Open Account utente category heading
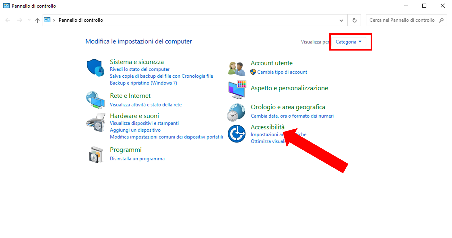Viewport: 452px width, 238px height. coord(272,63)
